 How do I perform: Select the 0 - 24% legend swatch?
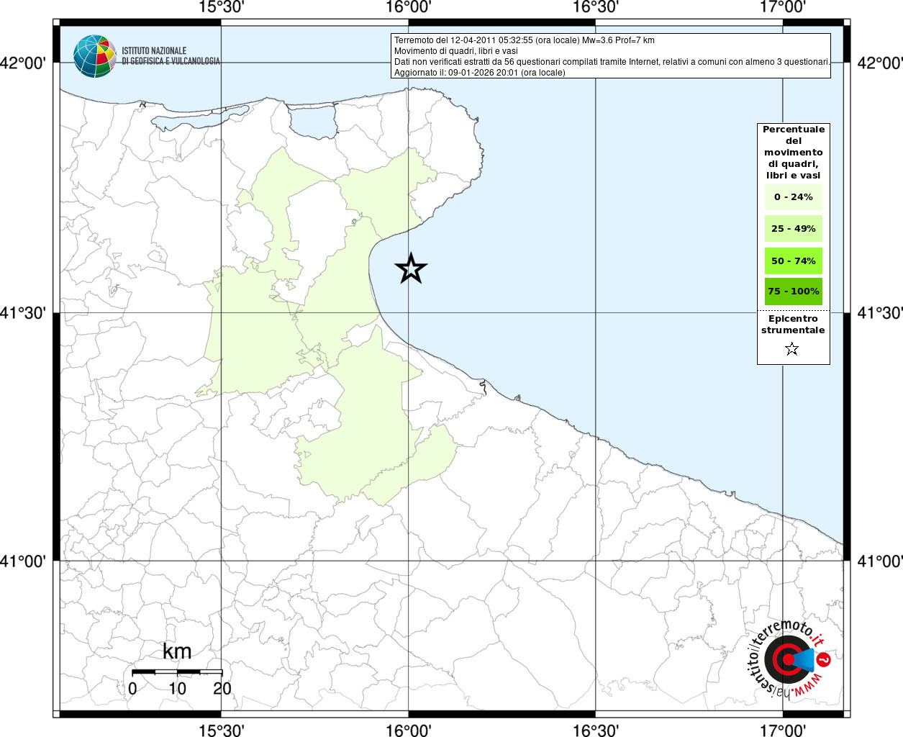tap(793, 196)
